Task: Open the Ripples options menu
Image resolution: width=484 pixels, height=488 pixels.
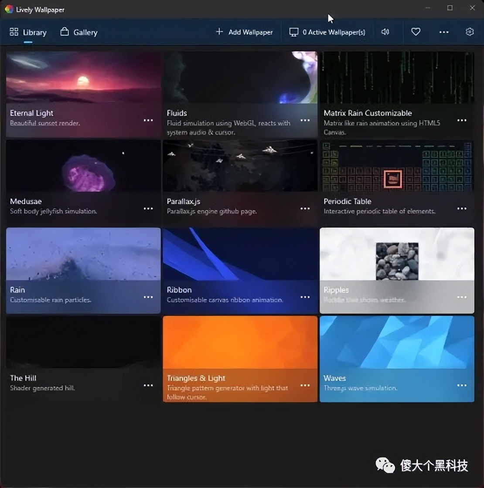Action: click(x=462, y=297)
